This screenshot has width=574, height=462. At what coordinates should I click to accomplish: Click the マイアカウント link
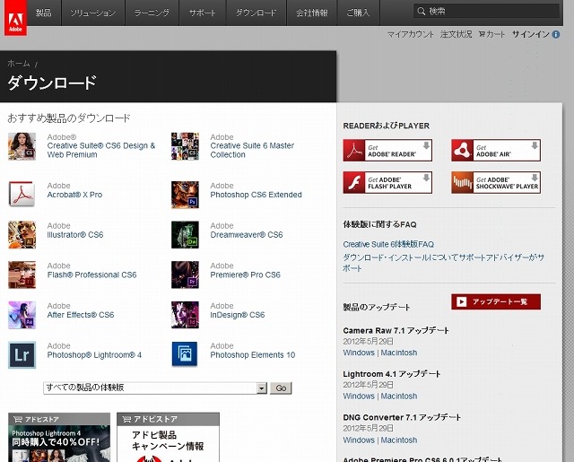click(411, 34)
